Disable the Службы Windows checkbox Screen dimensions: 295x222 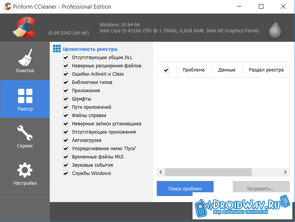pos(66,173)
